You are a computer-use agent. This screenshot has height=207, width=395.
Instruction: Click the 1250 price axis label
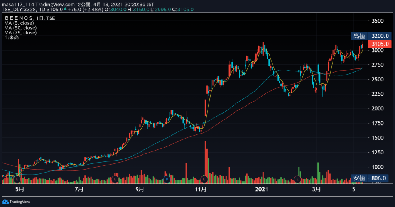[x=378, y=152]
